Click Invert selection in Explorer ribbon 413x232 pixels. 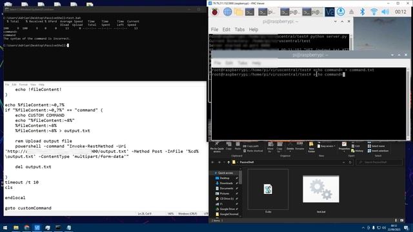(378, 151)
